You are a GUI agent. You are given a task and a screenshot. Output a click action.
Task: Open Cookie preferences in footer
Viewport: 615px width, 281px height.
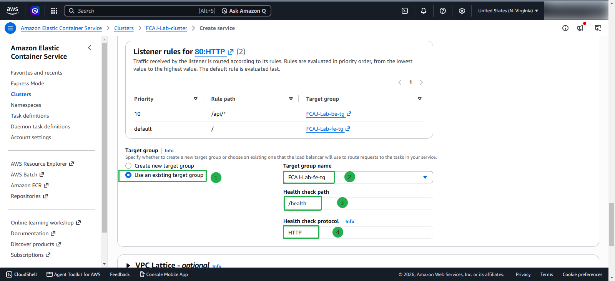(582, 274)
